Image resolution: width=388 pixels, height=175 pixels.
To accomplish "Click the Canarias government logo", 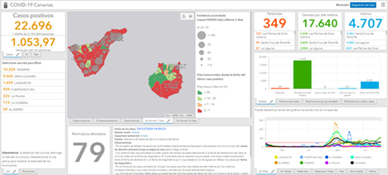I will click(x=6, y=5).
